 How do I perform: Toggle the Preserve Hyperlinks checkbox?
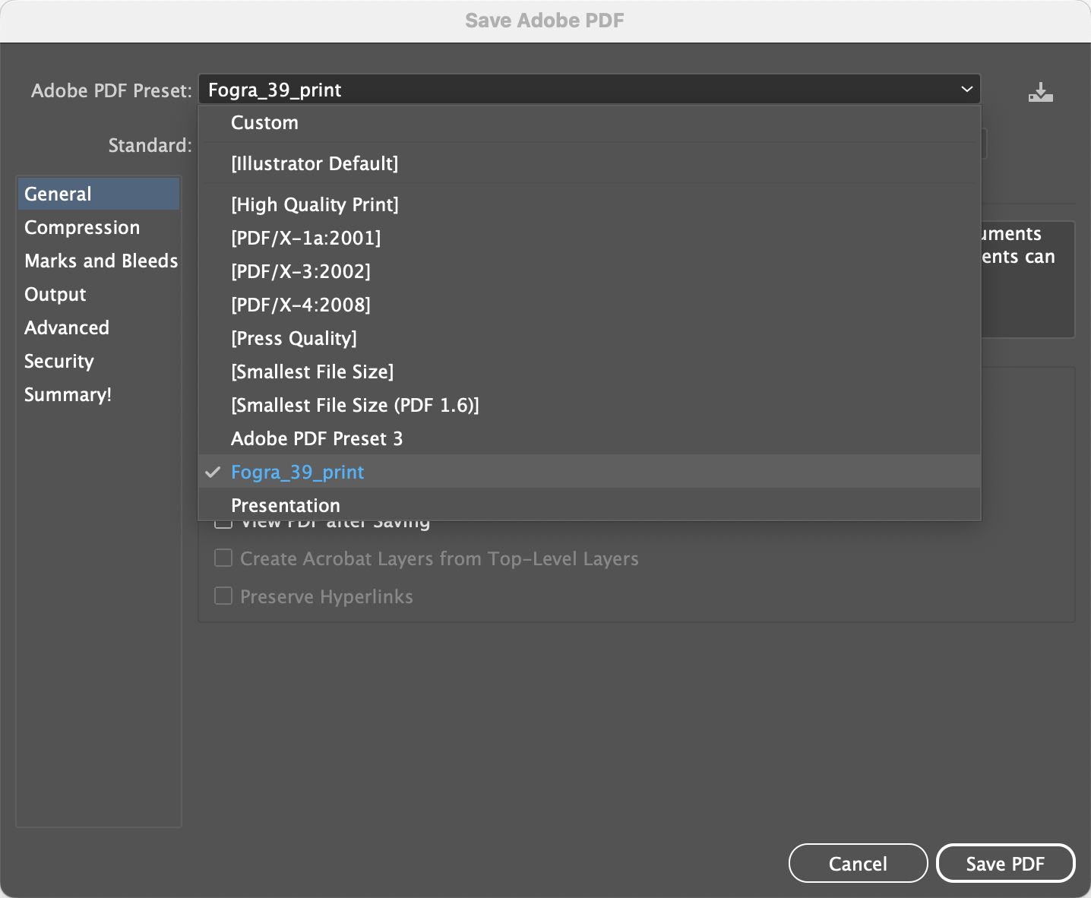tap(223, 596)
